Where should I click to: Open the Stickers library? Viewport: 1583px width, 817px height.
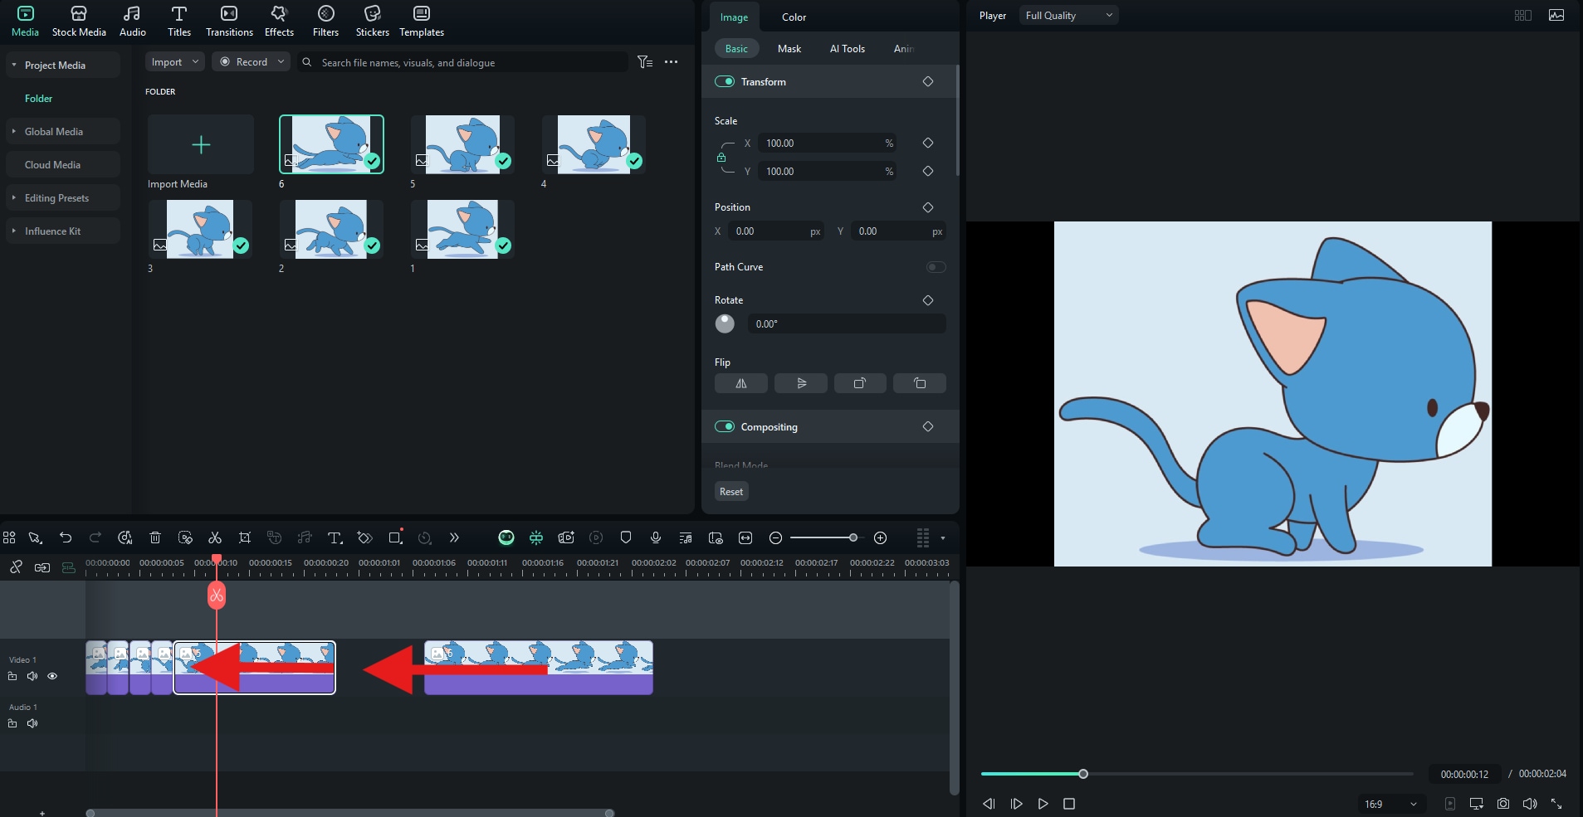(372, 22)
